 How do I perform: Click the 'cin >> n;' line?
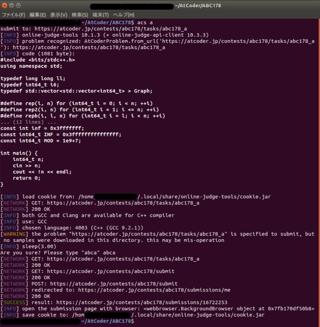coord(27,166)
